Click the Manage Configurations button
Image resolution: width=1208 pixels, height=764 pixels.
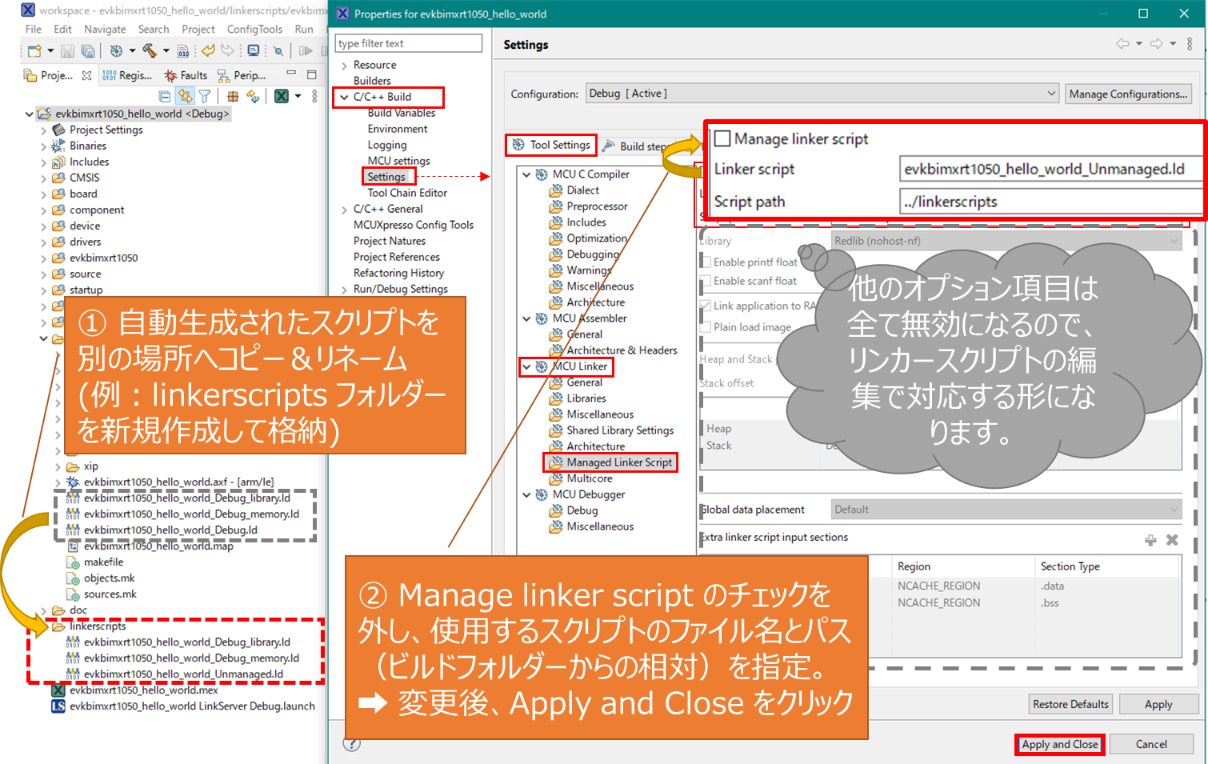point(1128,94)
